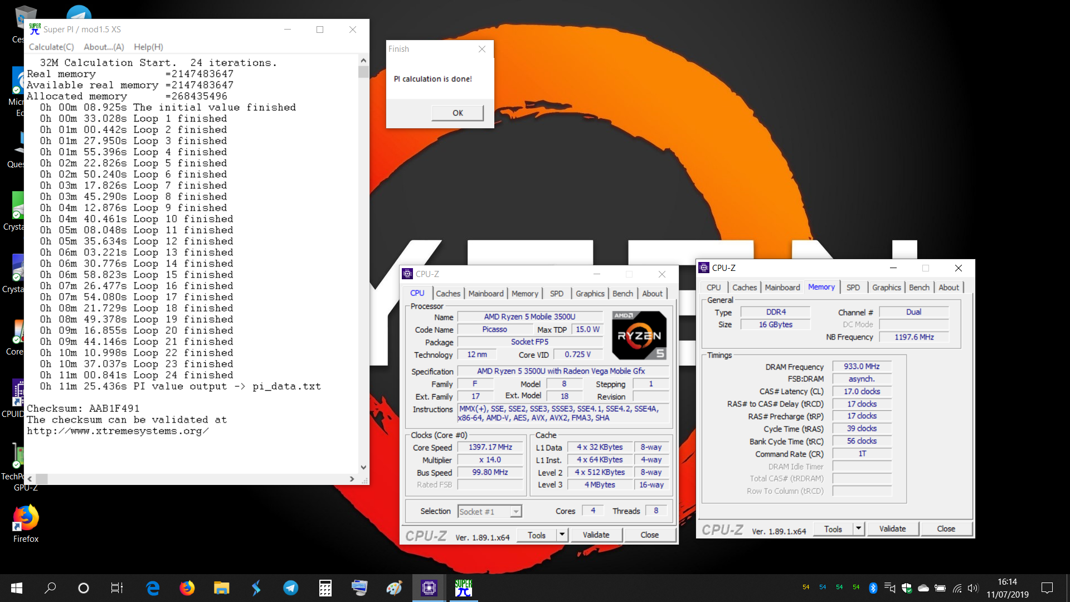
Task: Open Bluetooth tray icon
Action: [x=873, y=588]
